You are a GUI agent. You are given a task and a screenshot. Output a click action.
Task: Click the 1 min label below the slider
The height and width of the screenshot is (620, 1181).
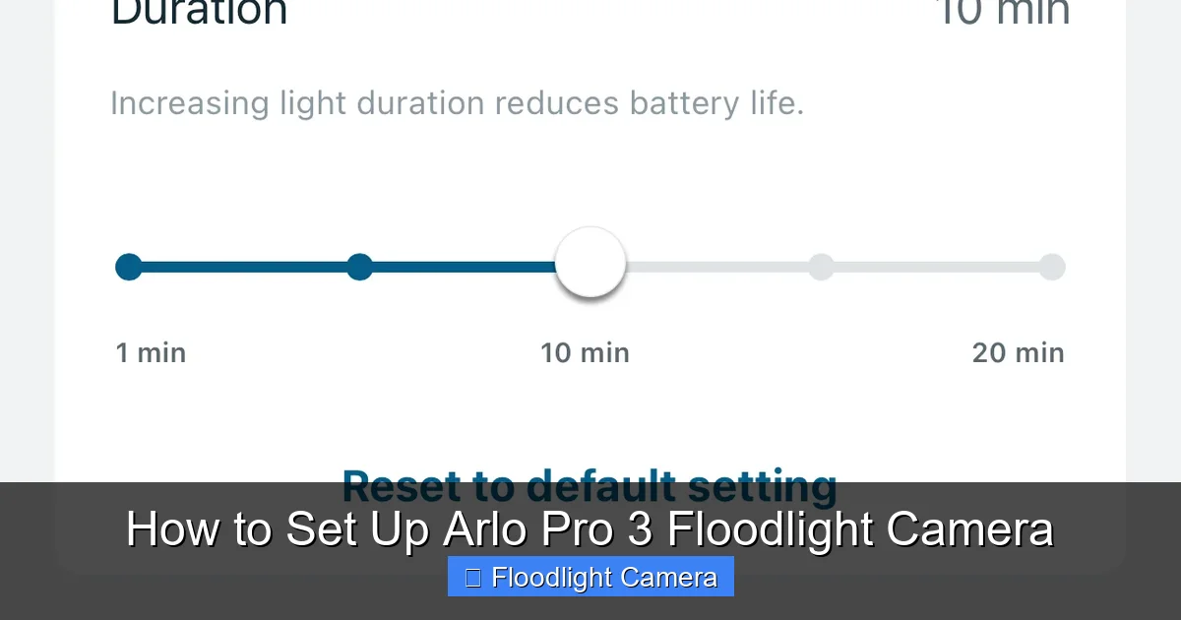(151, 352)
